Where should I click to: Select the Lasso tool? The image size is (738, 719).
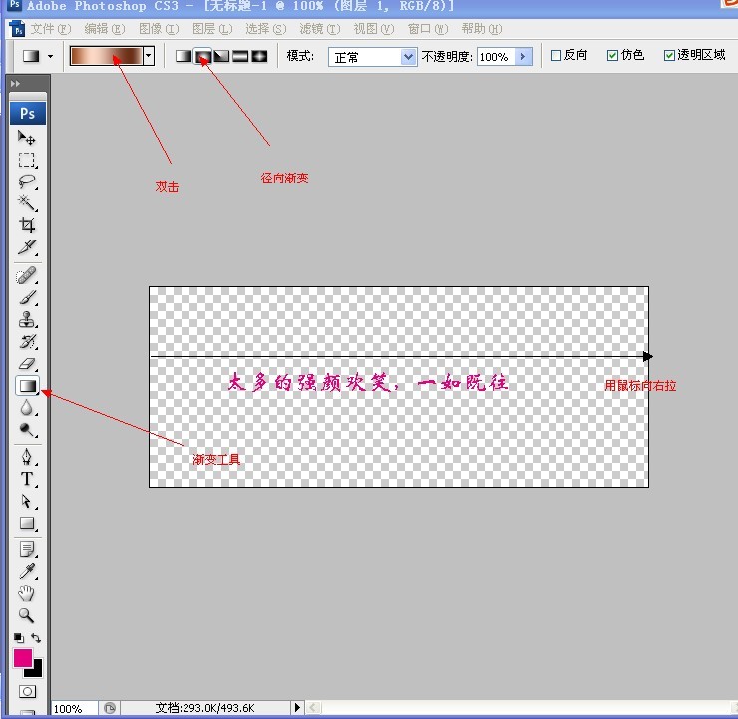[x=26, y=181]
